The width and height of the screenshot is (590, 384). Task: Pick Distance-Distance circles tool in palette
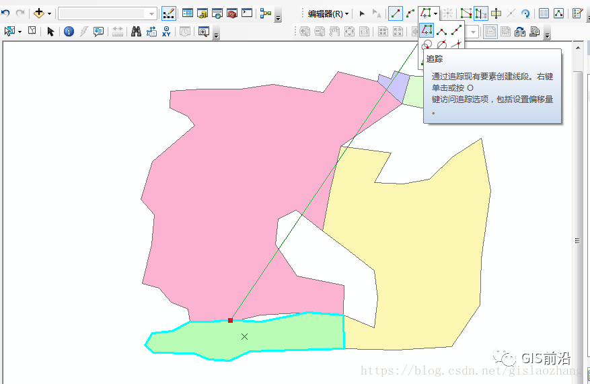click(426, 45)
